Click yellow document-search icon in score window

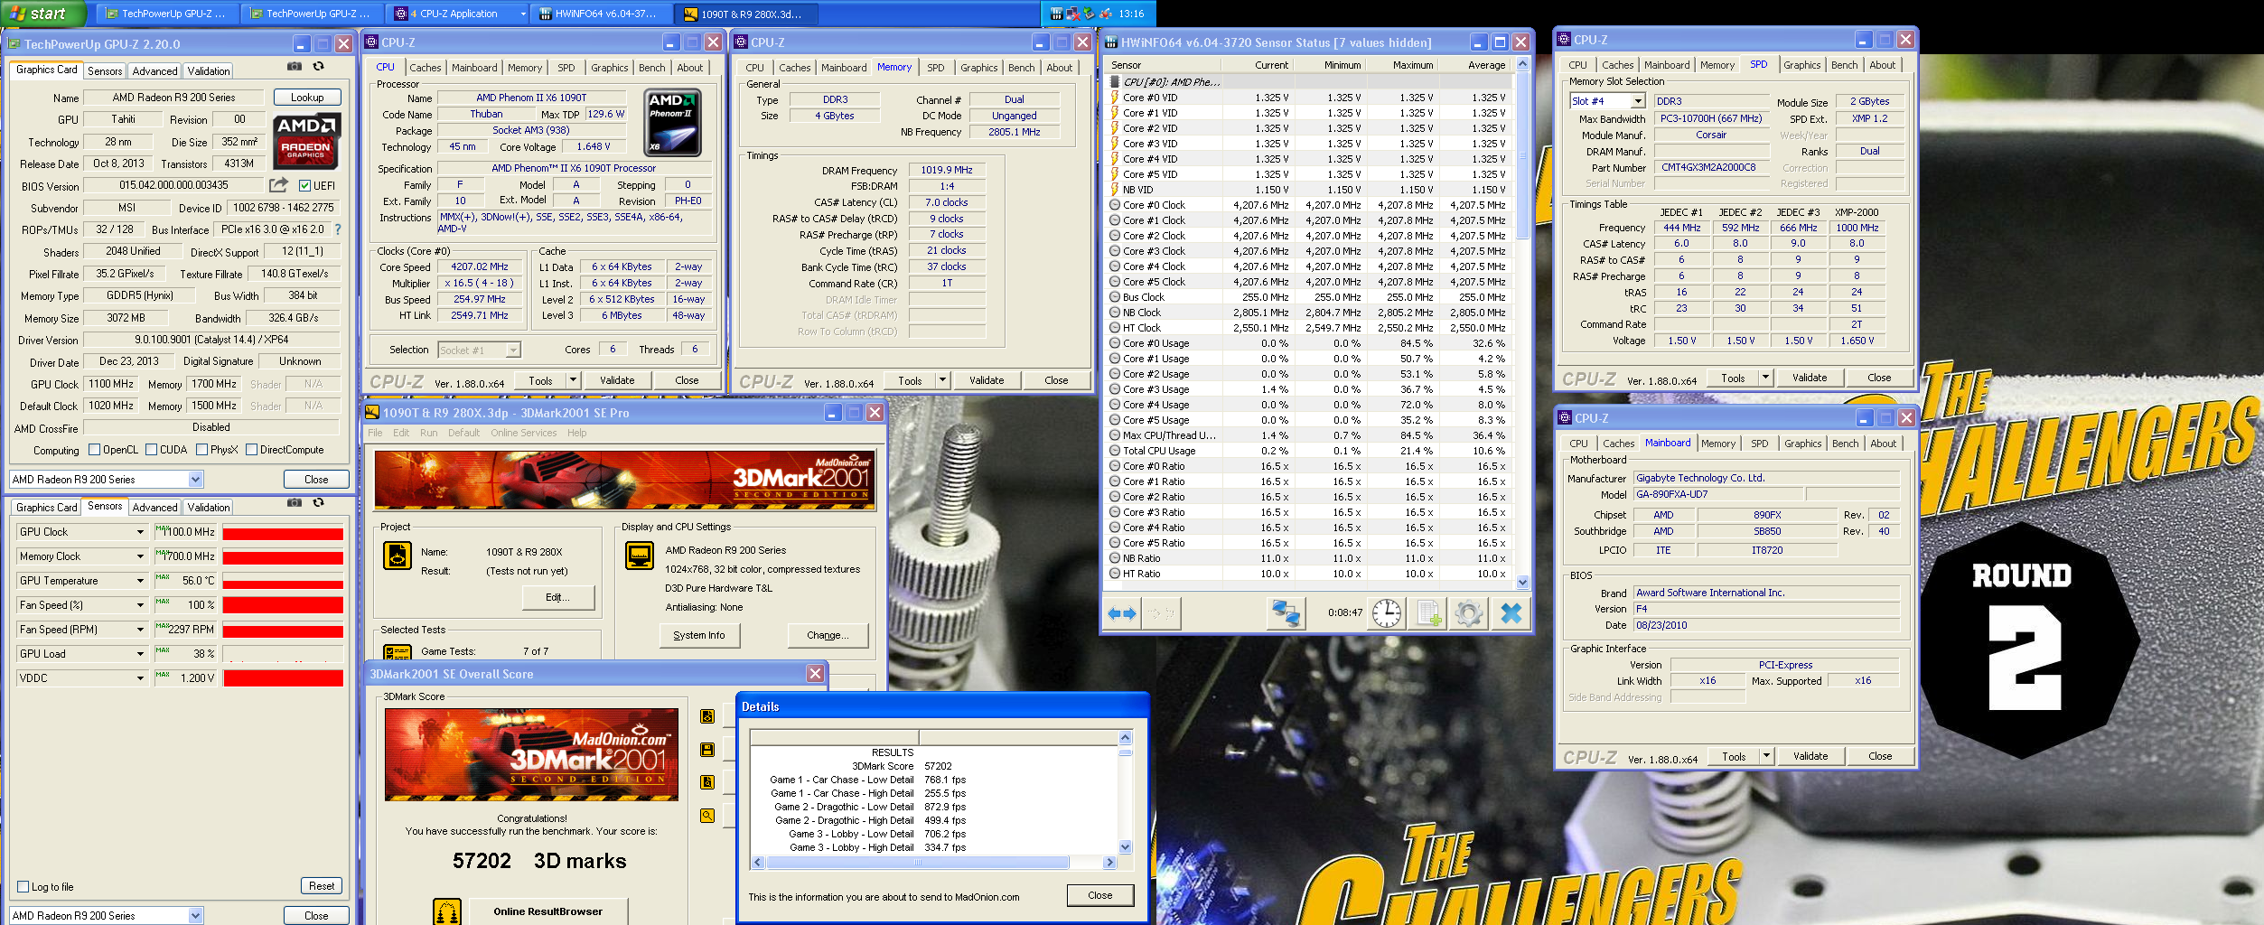707,782
